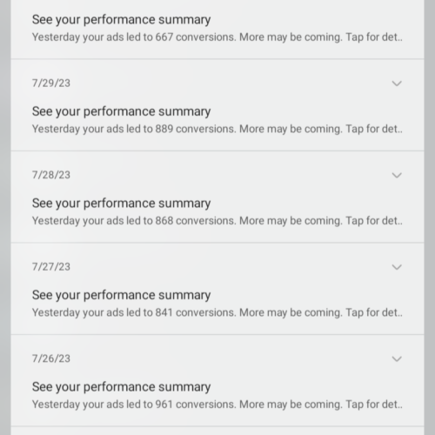Tap the topmost performance summary heading
435x435 pixels.
pyautogui.click(x=121, y=20)
